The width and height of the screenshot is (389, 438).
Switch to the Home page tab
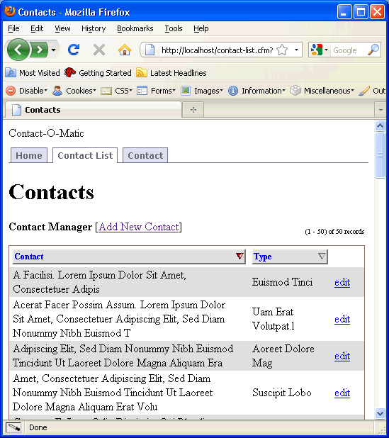29,155
